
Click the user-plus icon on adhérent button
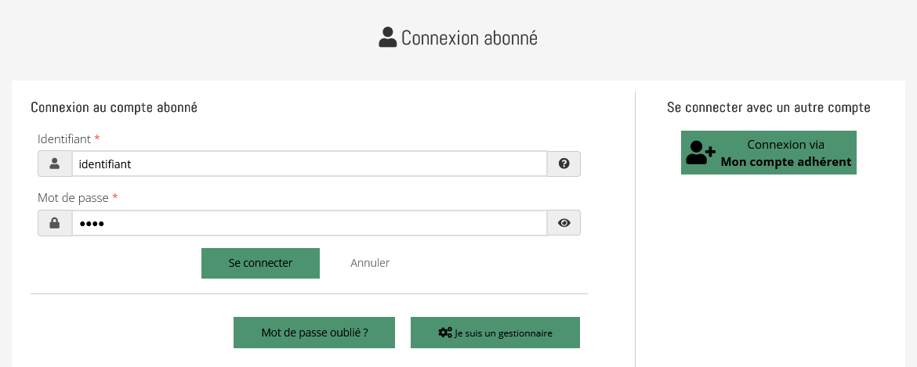(x=700, y=153)
